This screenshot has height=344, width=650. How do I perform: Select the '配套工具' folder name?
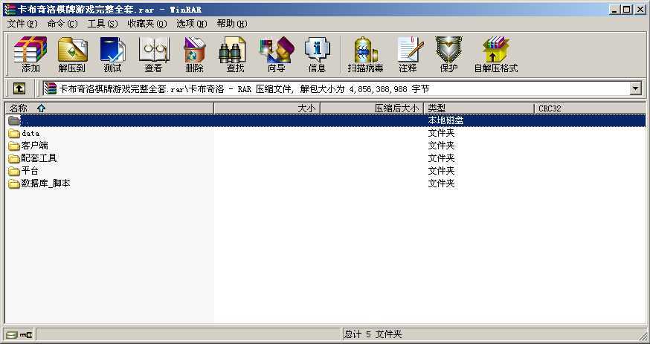pyautogui.click(x=39, y=158)
